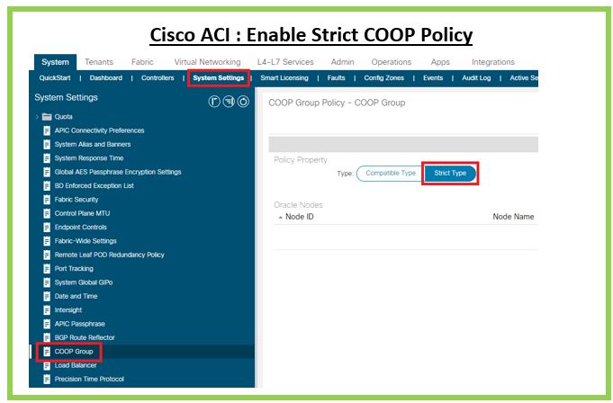Image resolution: width=613 pixels, height=403 pixels.
Task: Click the Node Name column header
Action: pyautogui.click(x=512, y=217)
